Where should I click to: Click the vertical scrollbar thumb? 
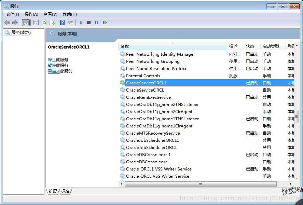[297, 117]
